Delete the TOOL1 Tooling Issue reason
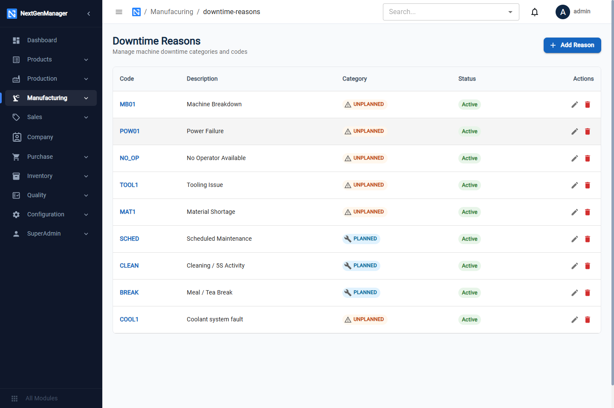Screen dimensions: 614x408 coord(588,185)
